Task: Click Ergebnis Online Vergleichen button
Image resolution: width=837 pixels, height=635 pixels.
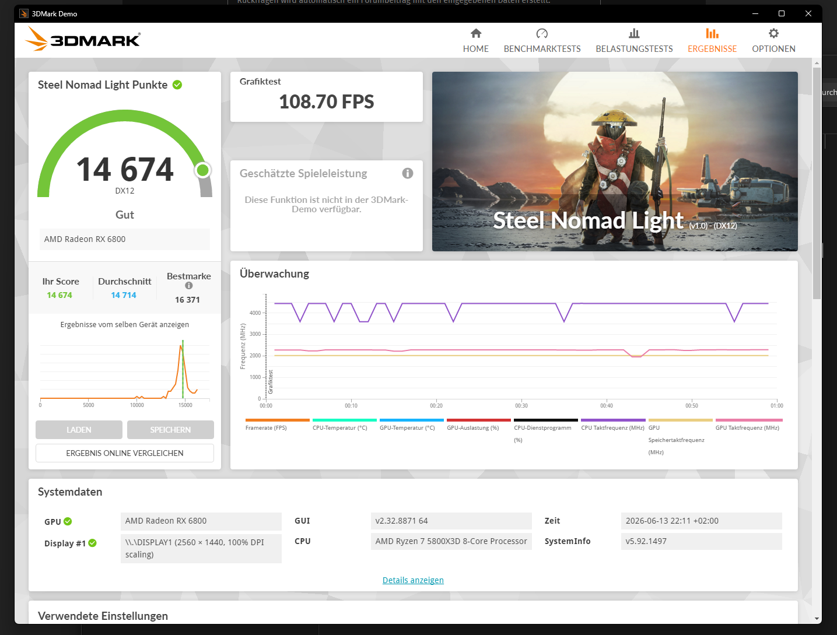Action: (x=125, y=453)
